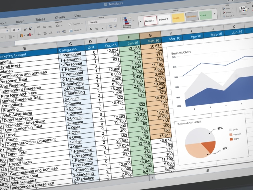Apply the fill color bucket tool
Screen dimensions: 253x190
click(x=21, y=36)
